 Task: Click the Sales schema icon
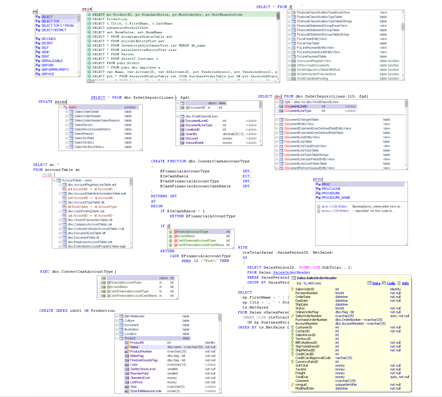[65, 107]
